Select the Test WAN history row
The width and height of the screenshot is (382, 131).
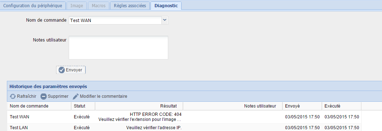tap(184, 117)
